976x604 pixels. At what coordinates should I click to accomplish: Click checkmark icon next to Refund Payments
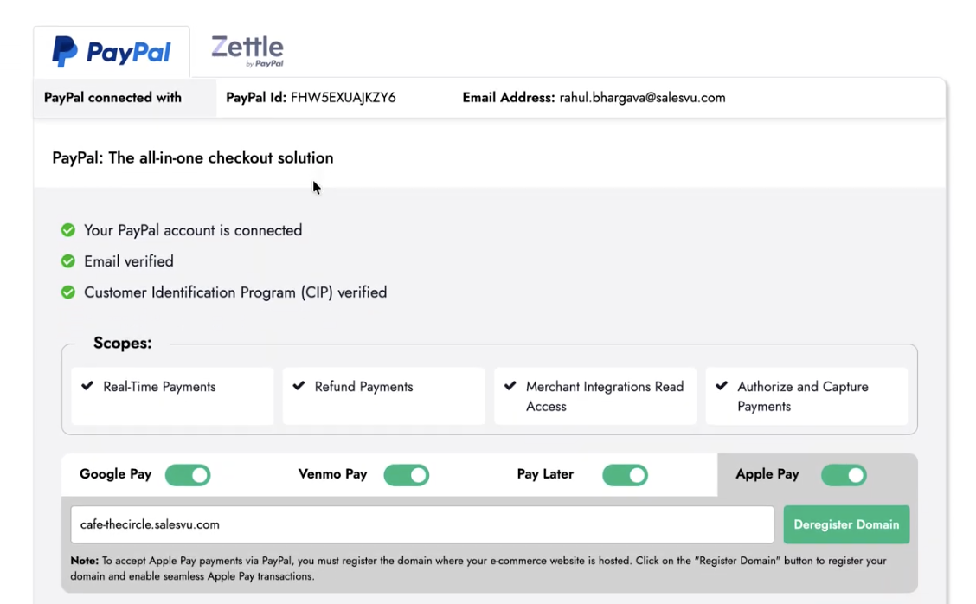coord(299,386)
